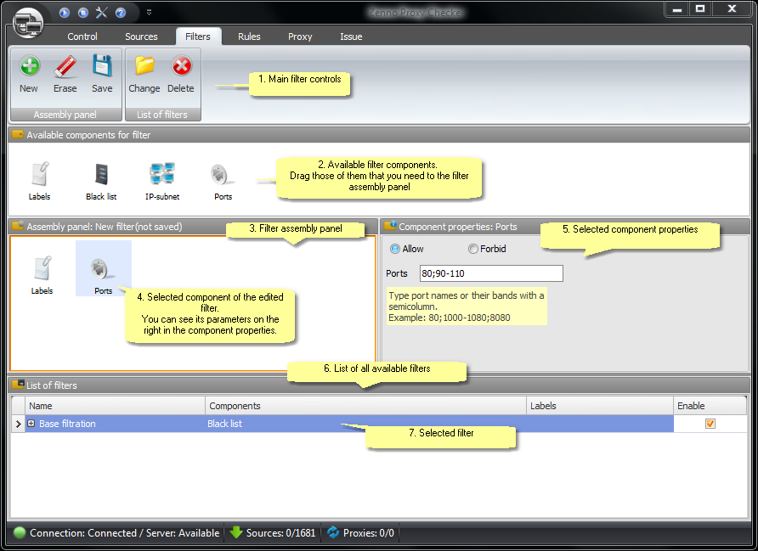Choose the Forbid radio button

[473, 249]
